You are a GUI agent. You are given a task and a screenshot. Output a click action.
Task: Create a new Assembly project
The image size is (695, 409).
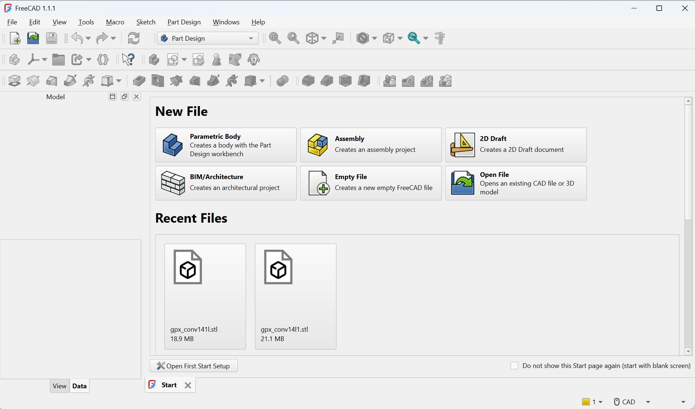click(371, 145)
